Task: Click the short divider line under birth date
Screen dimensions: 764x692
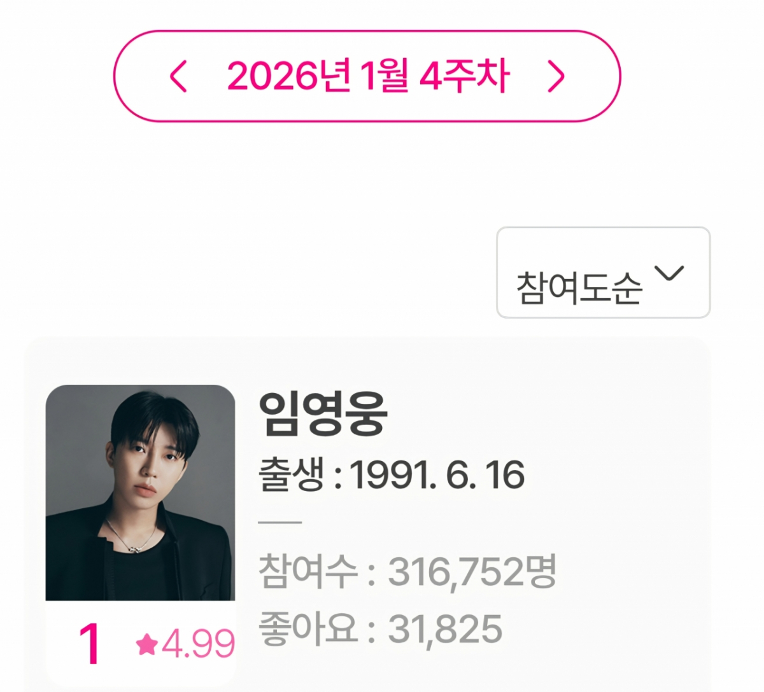Action: [280, 523]
